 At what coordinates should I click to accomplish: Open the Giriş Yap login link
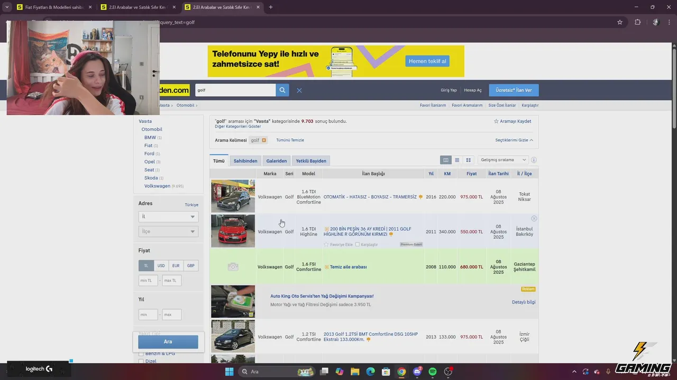[449, 90]
